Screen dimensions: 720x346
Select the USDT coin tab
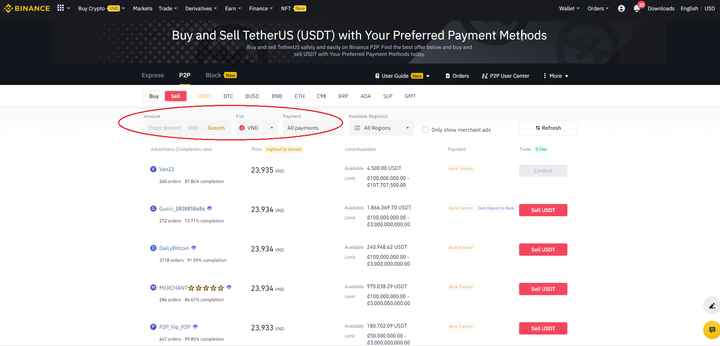click(204, 96)
